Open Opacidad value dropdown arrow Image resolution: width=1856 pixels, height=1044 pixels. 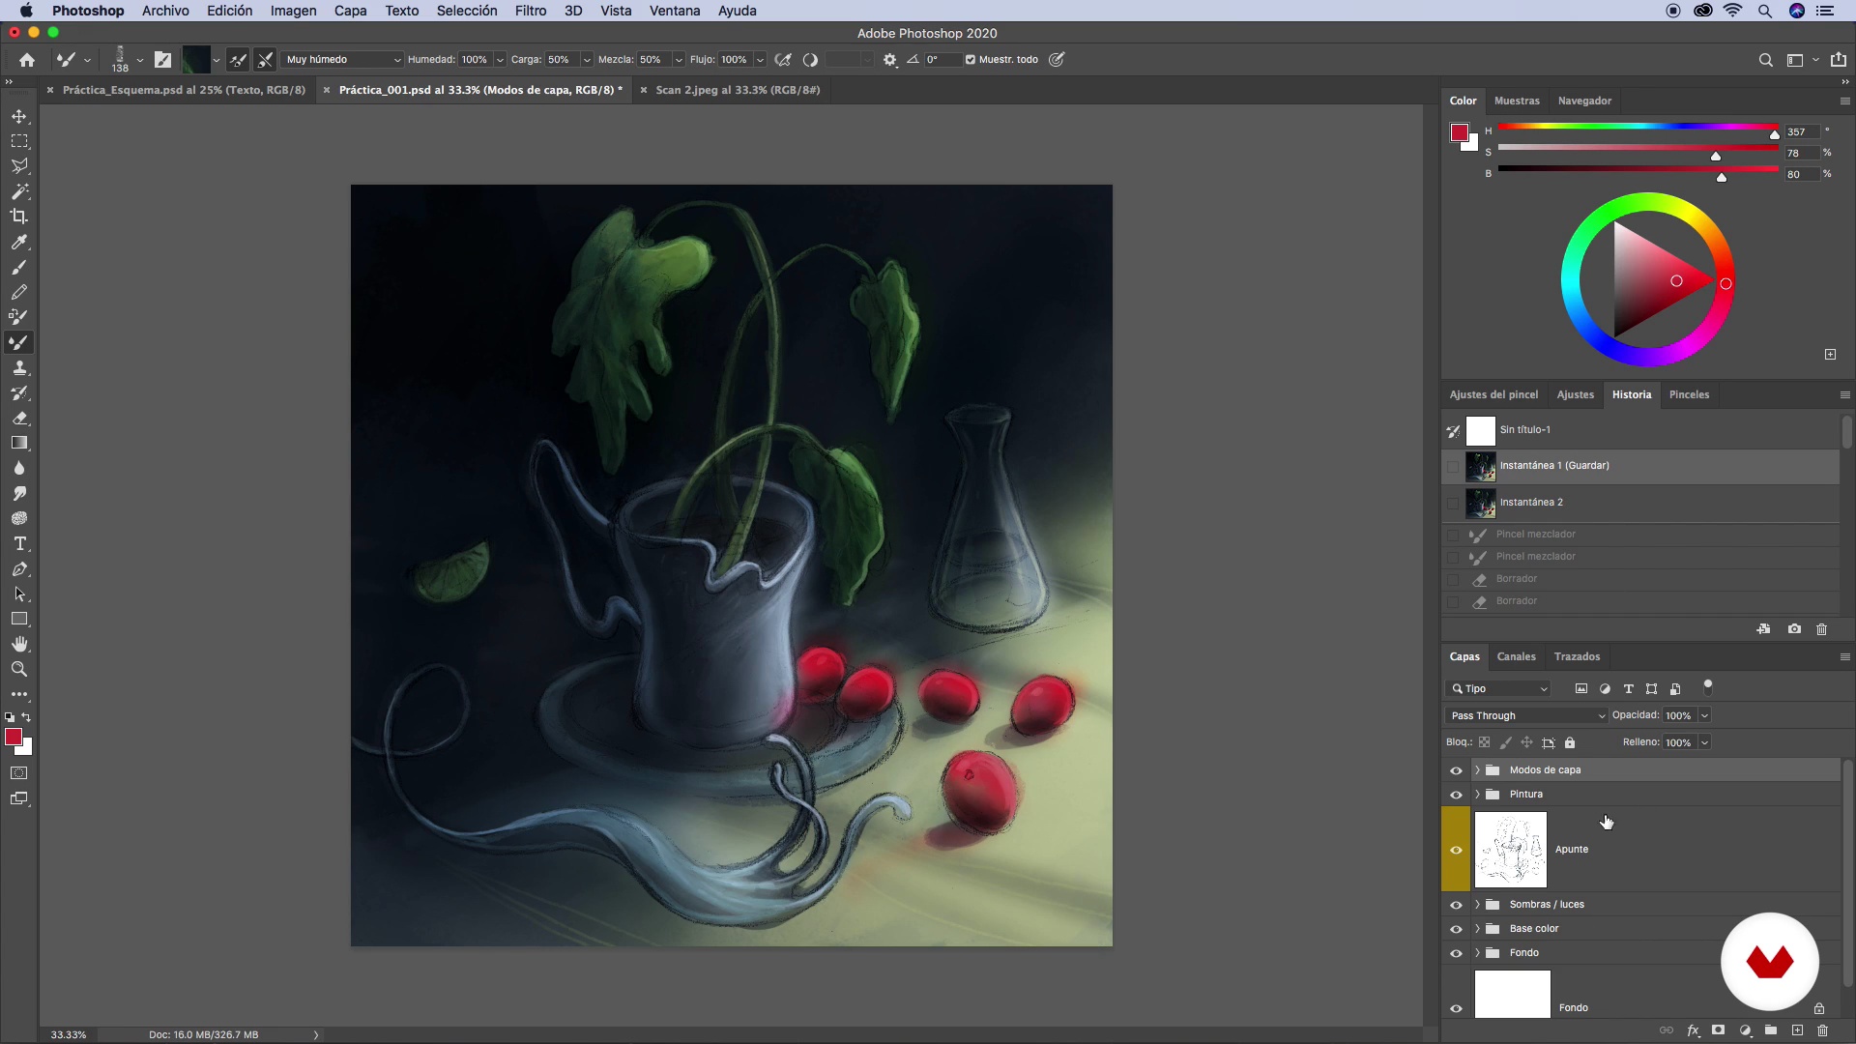click(x=1704, y=715)
